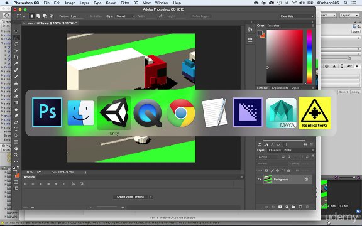
Task: Select the Rectangular Marquee tool
Action: [x=16, y=38]
